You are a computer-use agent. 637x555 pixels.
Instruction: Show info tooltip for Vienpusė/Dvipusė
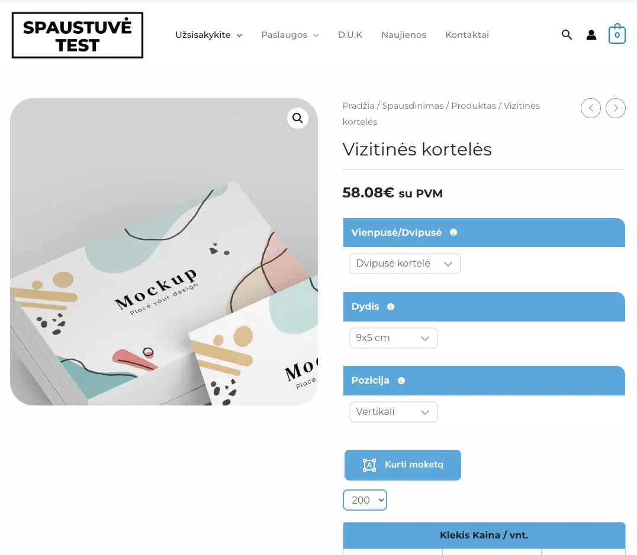[453, 232]
